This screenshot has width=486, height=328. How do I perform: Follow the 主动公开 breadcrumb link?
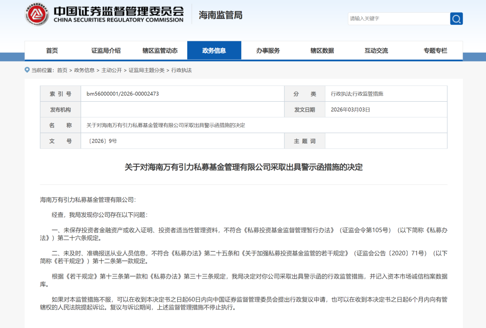pyautogui.click(x=112, y=70)
